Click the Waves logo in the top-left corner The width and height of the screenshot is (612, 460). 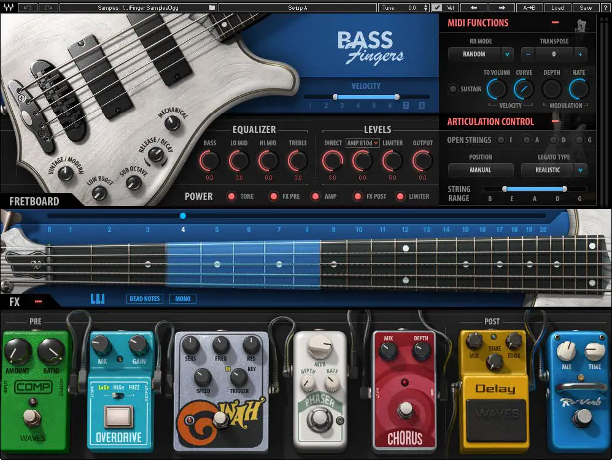pyautogui.click(x=7, y=7)
